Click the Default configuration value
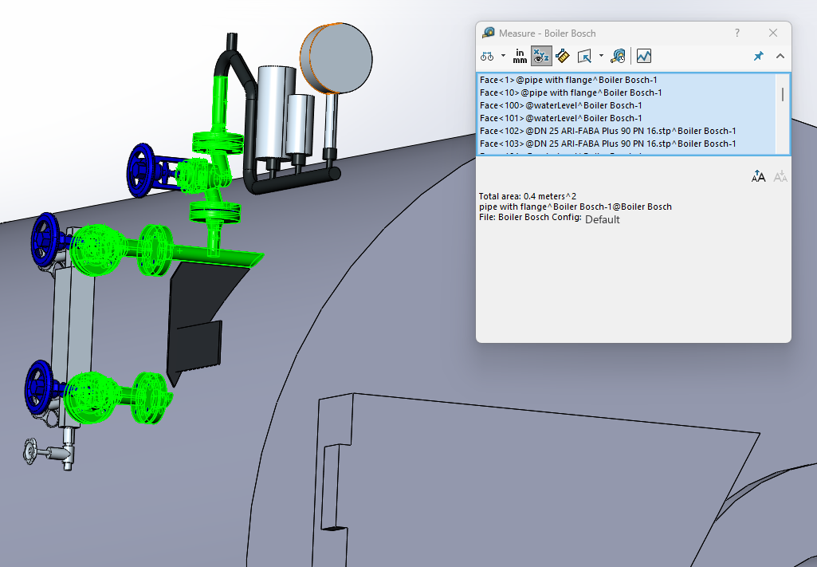This screenshot has height=567, width=817. click(x=603, y=220)
